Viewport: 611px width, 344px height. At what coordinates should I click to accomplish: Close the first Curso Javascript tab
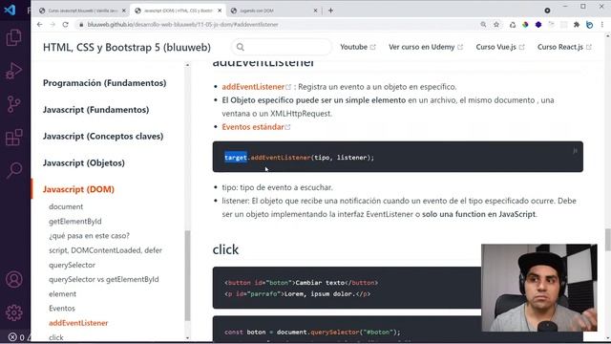click(124, 11)
